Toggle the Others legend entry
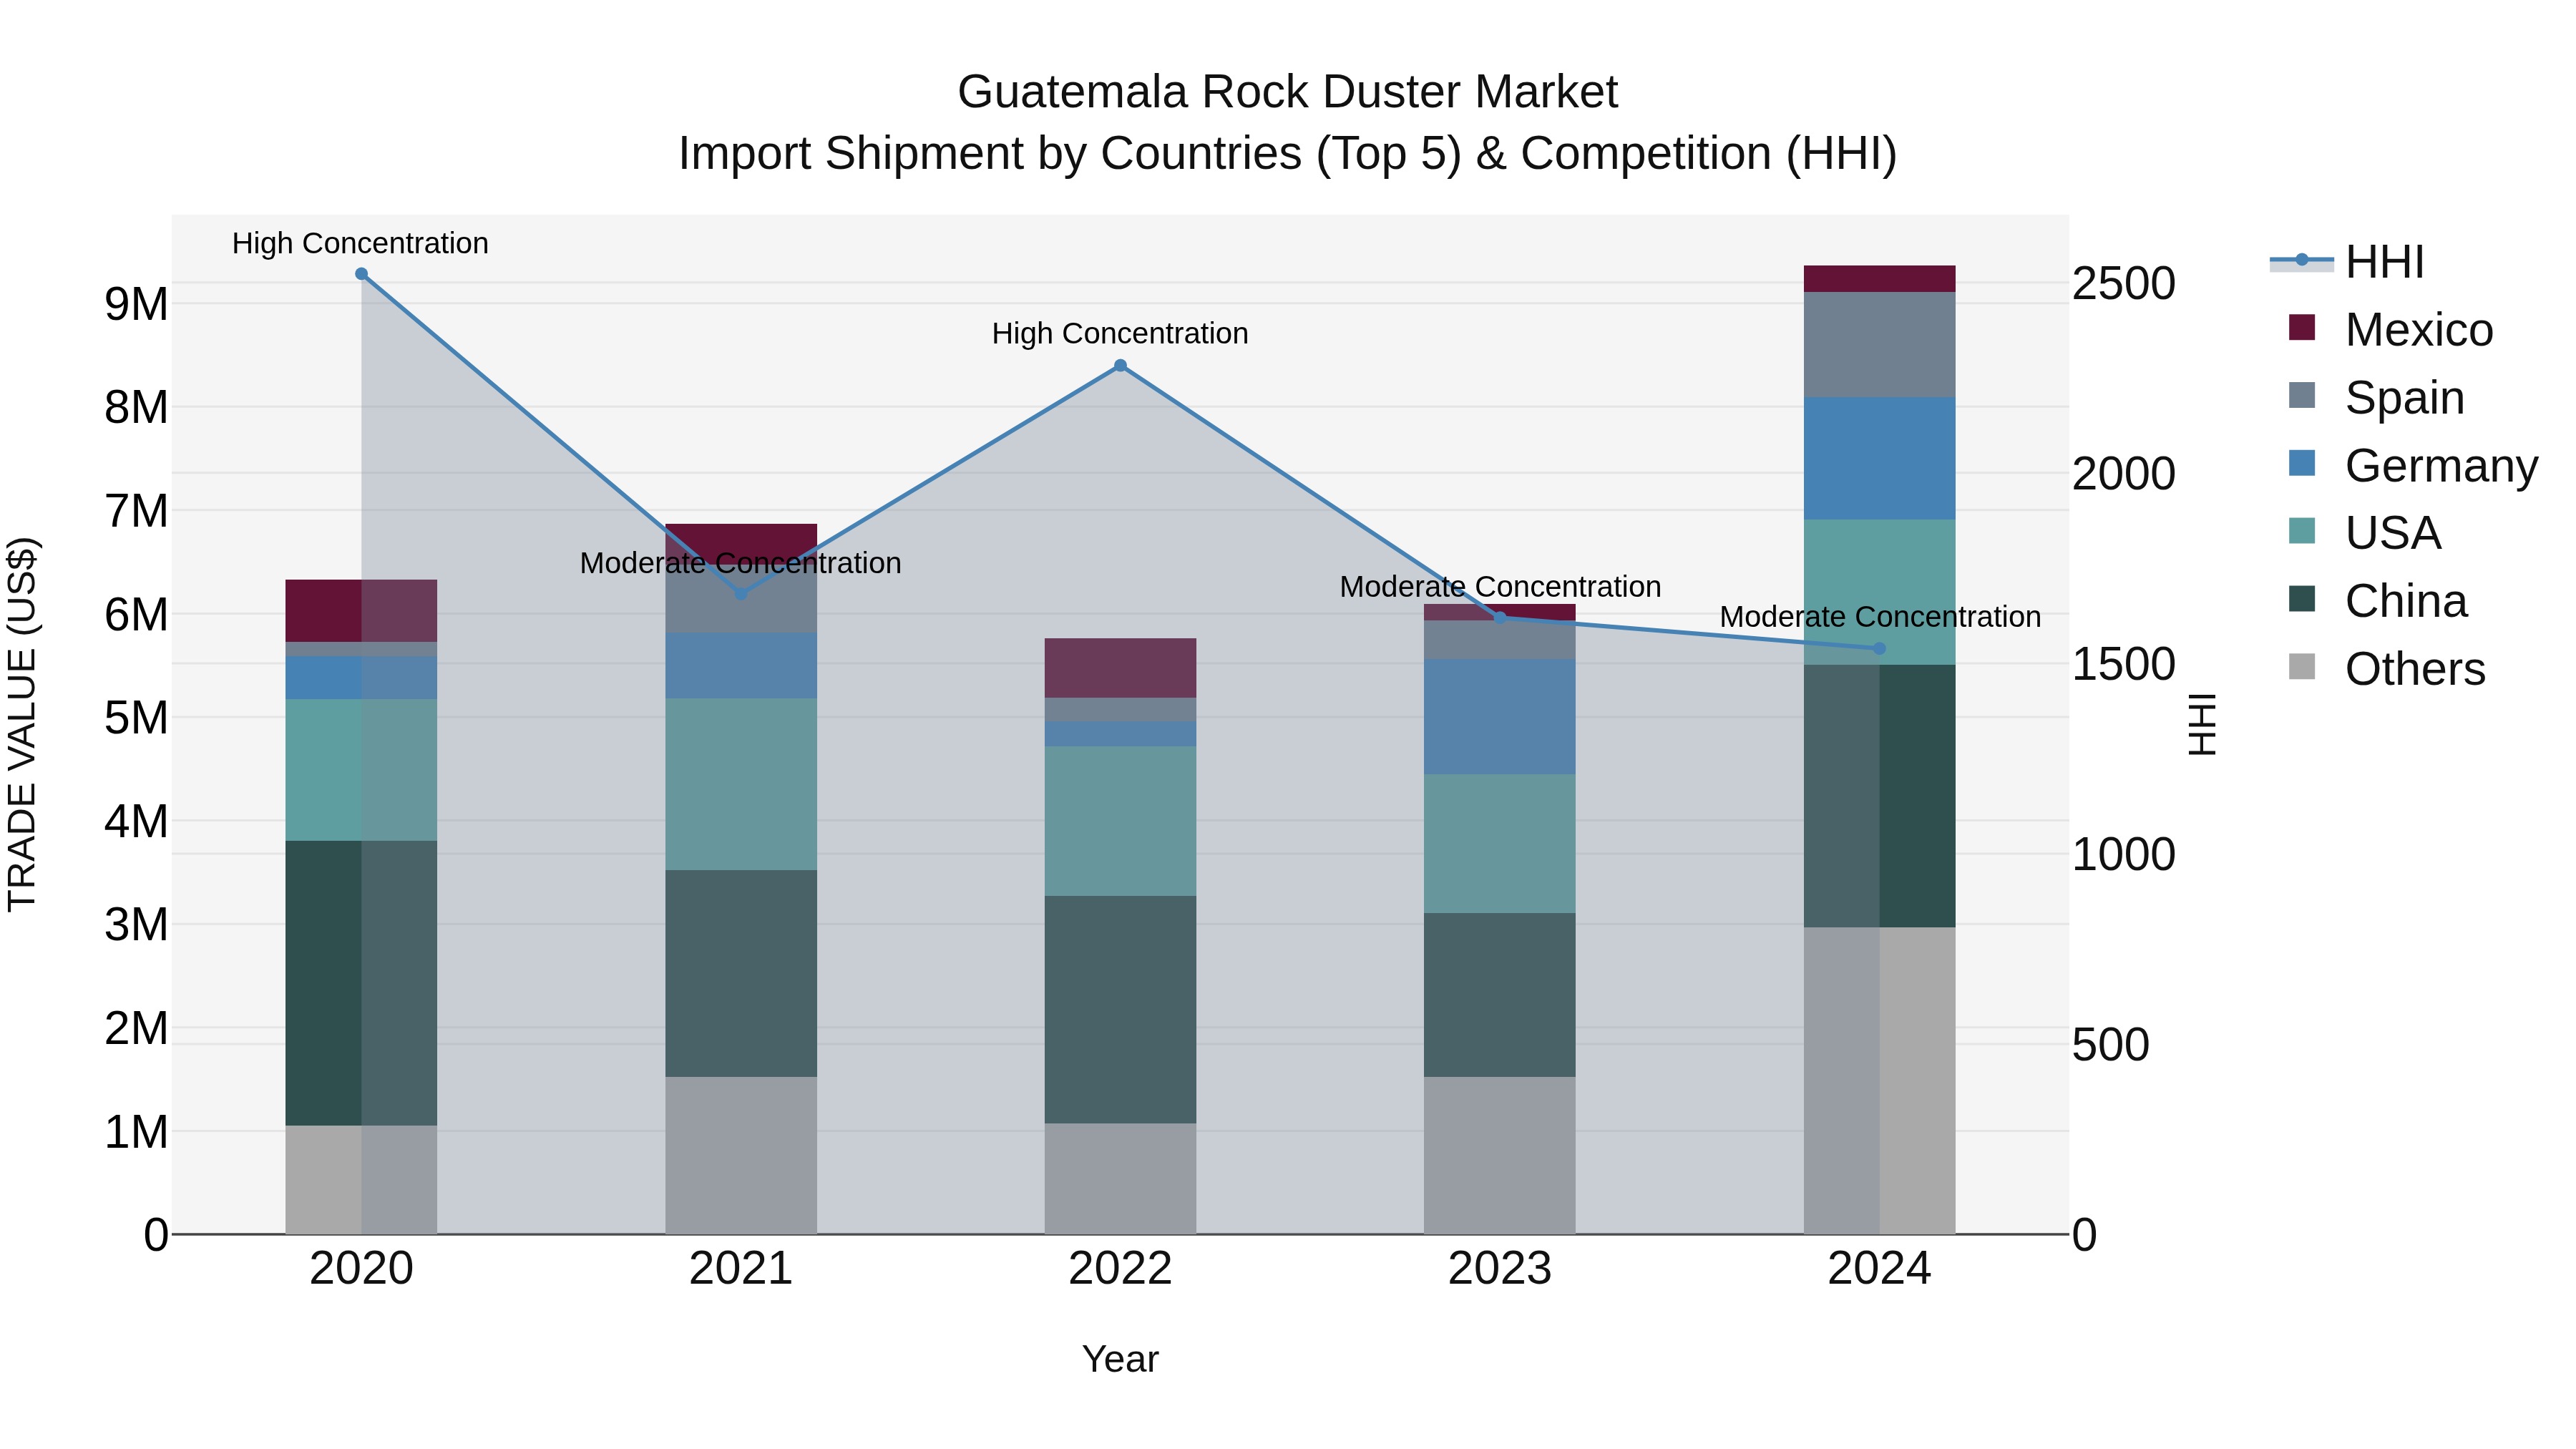 pos(2387,669)
